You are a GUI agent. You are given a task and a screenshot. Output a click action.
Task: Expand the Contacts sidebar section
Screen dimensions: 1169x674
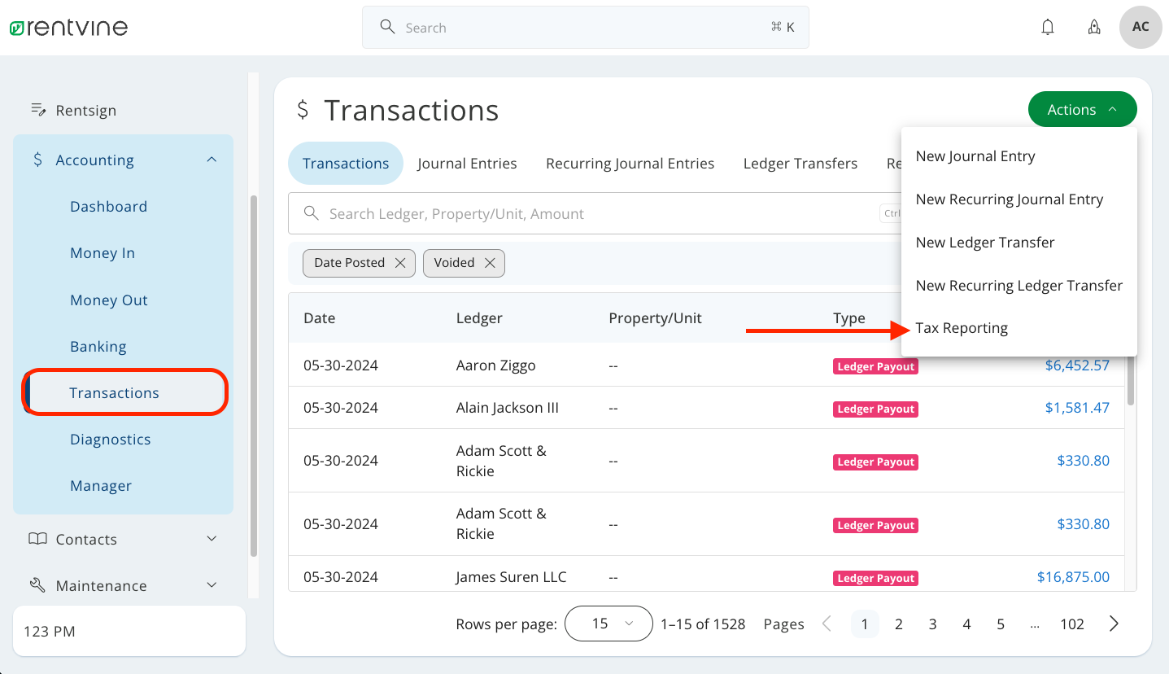click(212, 538)
